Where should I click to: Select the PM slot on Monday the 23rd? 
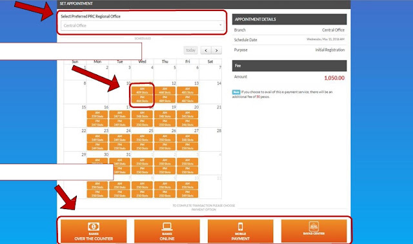97,147
